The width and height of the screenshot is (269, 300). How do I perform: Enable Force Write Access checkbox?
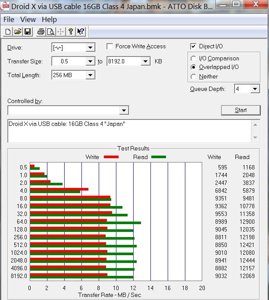(109, 47)
